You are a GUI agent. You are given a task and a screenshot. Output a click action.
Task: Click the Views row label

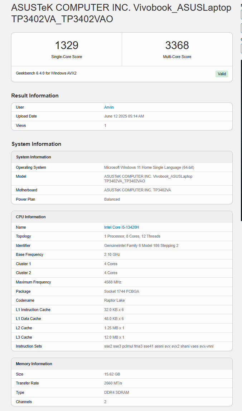coord(21,125)
